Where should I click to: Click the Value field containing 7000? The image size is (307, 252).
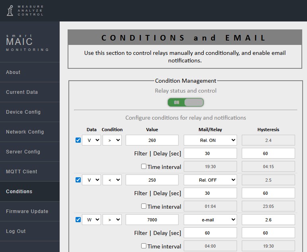point(152,219)
